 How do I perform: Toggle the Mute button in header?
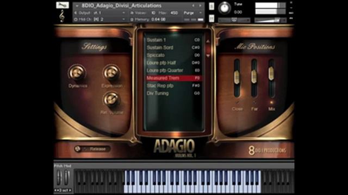tap(212, 18)
